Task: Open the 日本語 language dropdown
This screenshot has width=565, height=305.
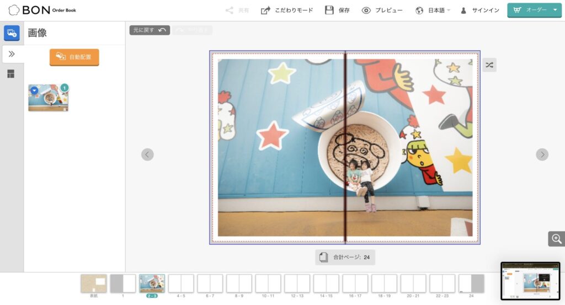Action: [434, 10]
